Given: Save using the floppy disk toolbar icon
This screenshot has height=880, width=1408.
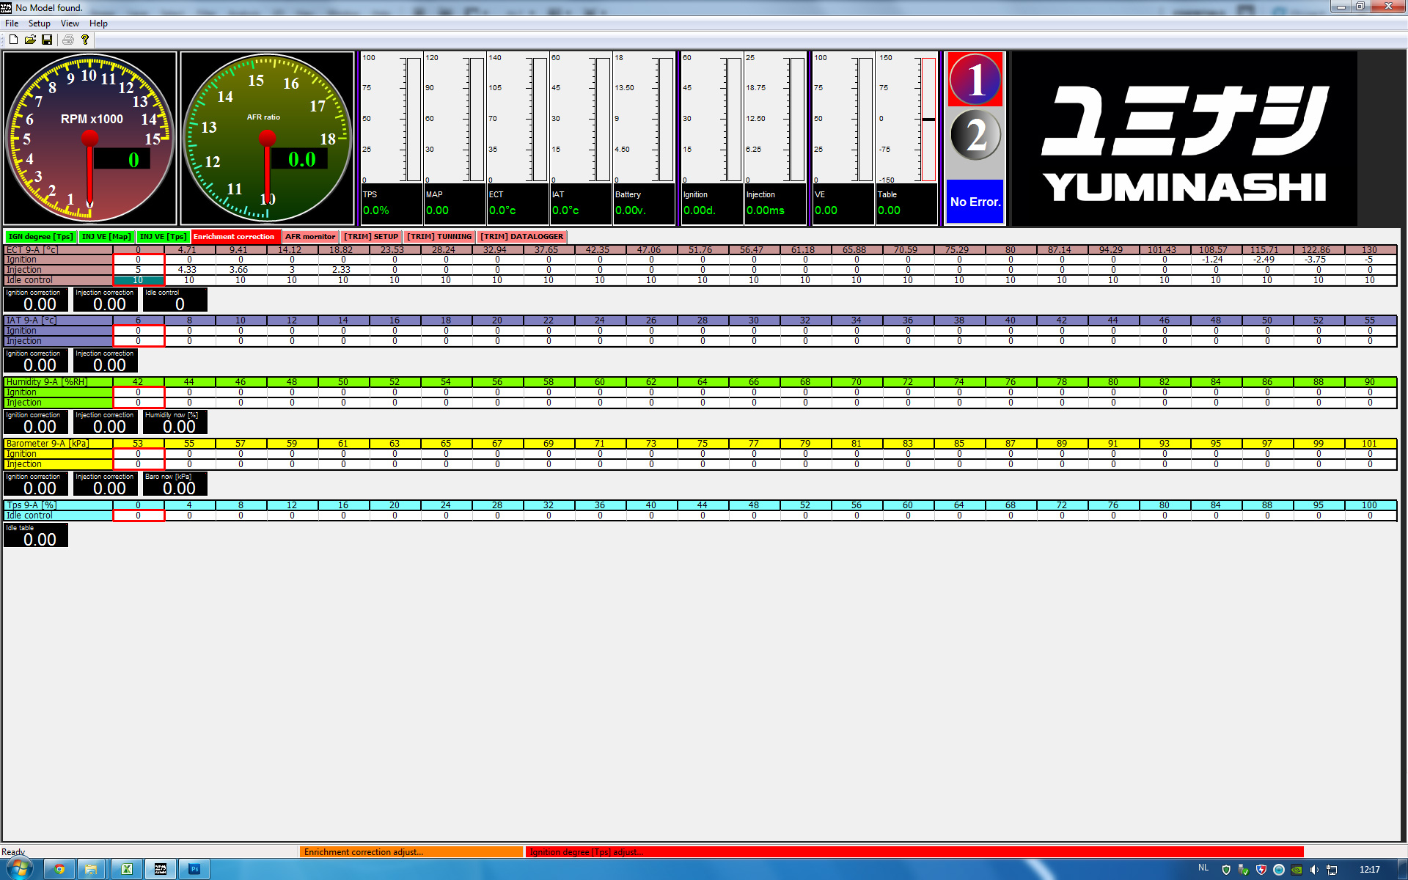Looking at the screenshot, I should [x=48, y=40].
